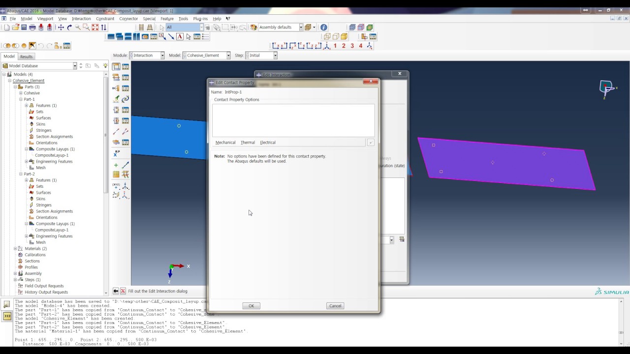
Task: Switch to the Results tab
Action: click(26, 57)
